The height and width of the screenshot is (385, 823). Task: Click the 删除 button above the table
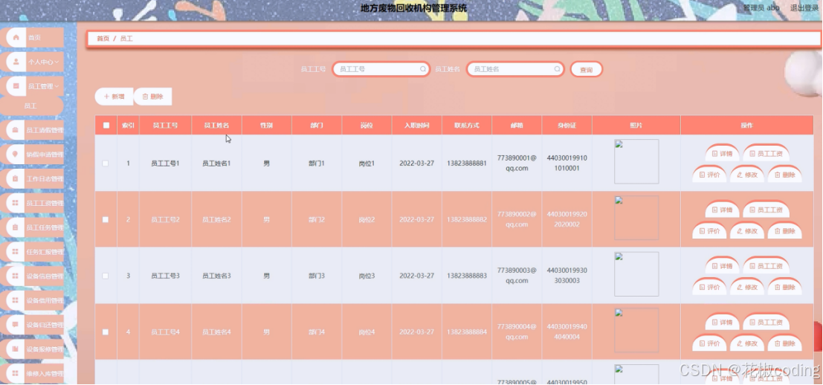click(x=152, y=97)
